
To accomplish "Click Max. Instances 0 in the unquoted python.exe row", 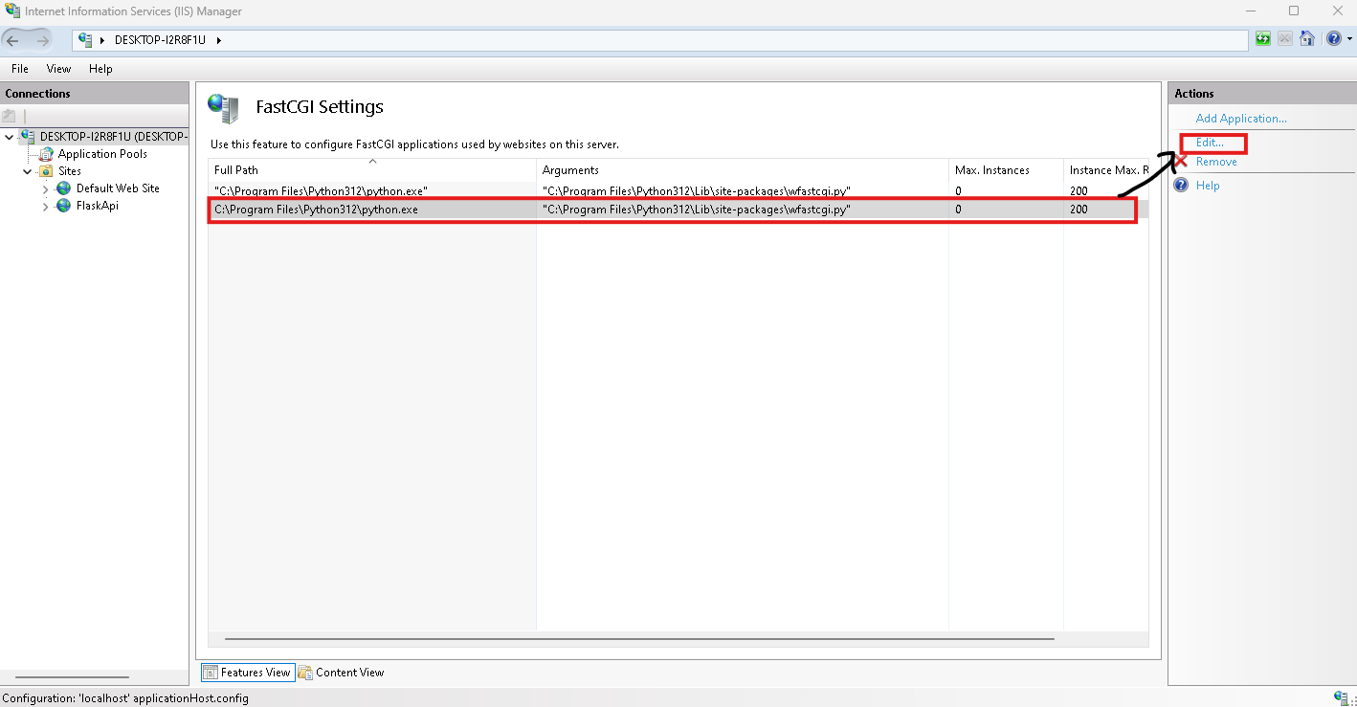I will [x=958, y=210].
